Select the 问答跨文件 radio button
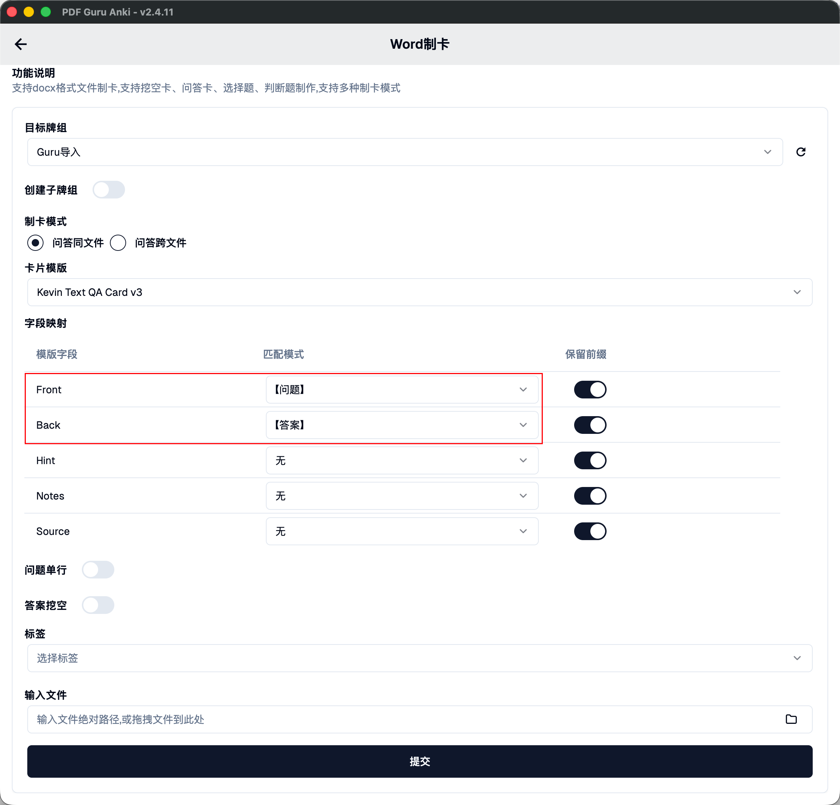 click(118, 243)
